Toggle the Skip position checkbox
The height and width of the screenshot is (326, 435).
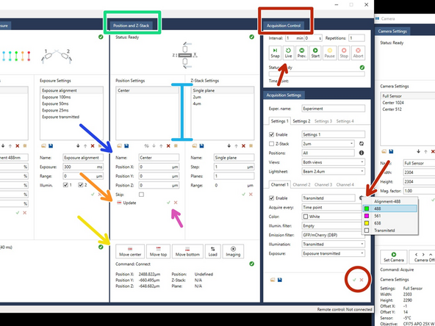point(141,195)
